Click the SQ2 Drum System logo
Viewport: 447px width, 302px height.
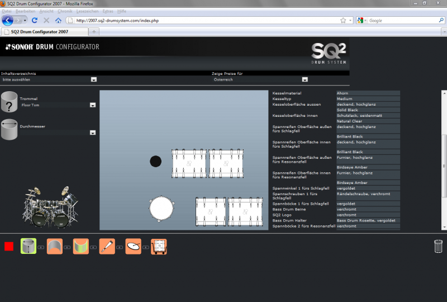click(329, 53)
